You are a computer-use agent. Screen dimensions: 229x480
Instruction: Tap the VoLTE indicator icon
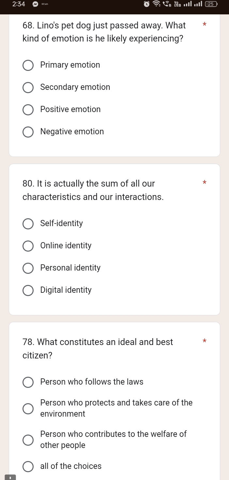177,4
